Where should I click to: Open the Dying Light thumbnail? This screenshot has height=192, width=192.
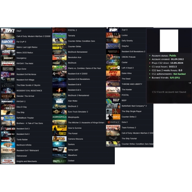(60, 150)
